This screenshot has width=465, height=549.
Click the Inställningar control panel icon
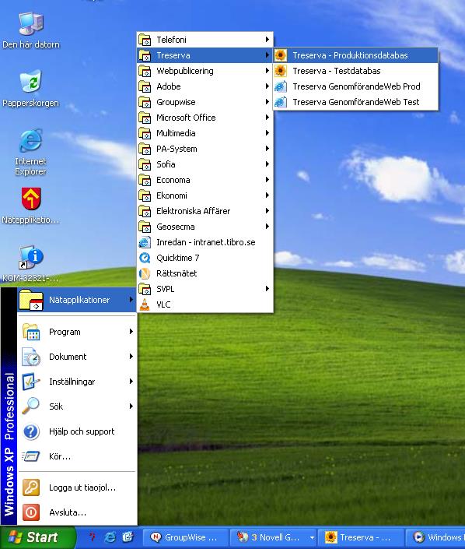point(31,382)
